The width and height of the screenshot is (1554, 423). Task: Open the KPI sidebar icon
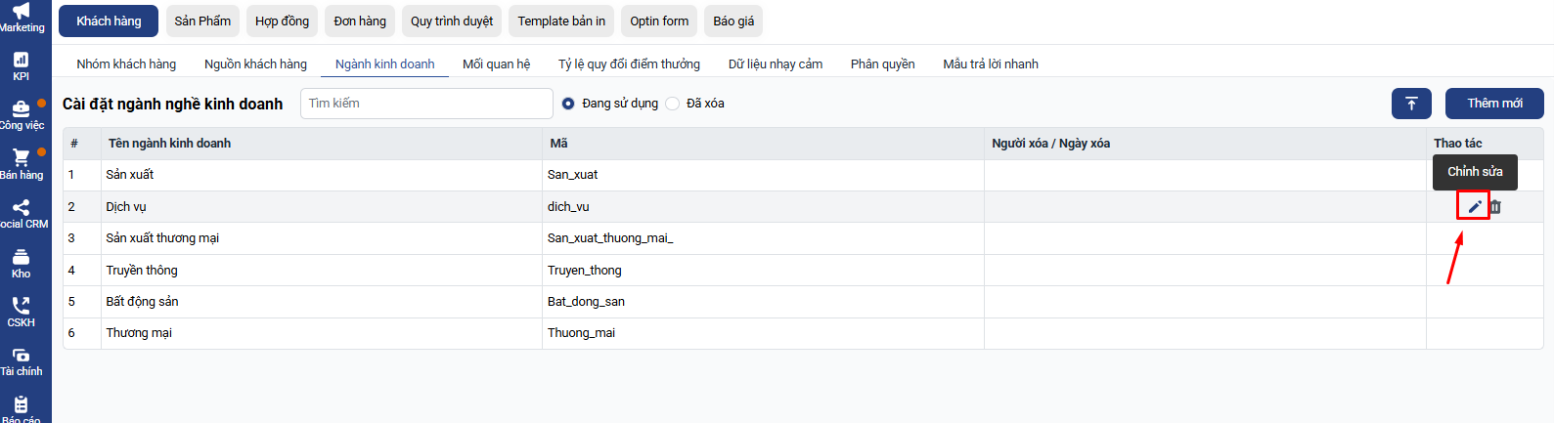click(x=21, y=65)
